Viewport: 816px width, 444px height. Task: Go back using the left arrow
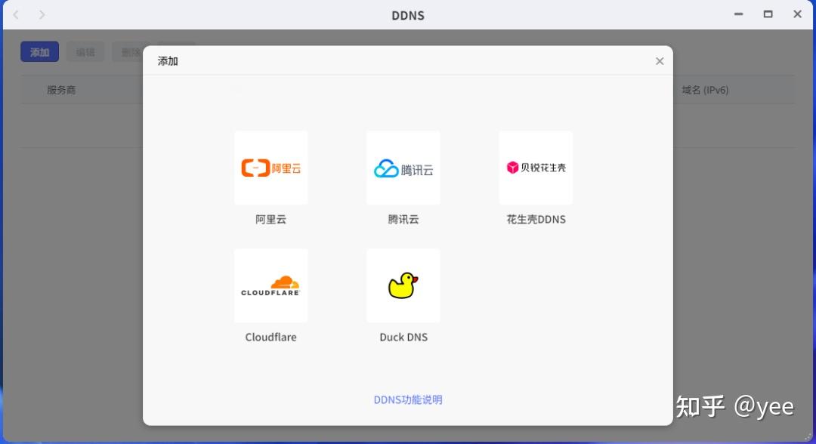[x=16, y=14]
